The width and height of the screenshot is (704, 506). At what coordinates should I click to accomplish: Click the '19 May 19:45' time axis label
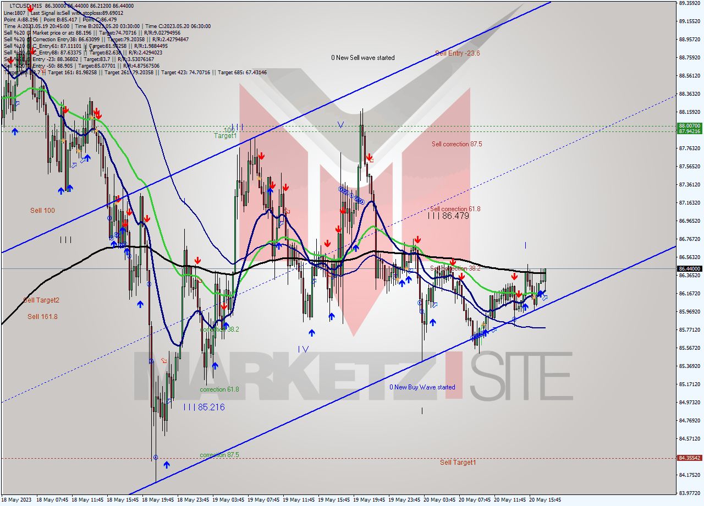(x=369, y=500)
